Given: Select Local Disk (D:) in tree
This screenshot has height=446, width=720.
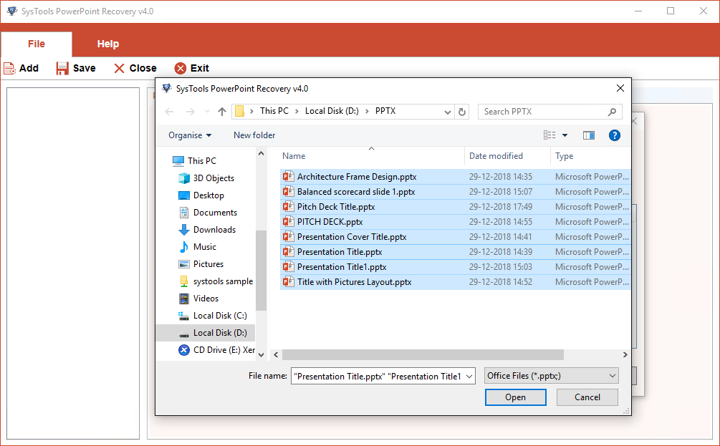Looking at the screenshot, I should 206,333.
